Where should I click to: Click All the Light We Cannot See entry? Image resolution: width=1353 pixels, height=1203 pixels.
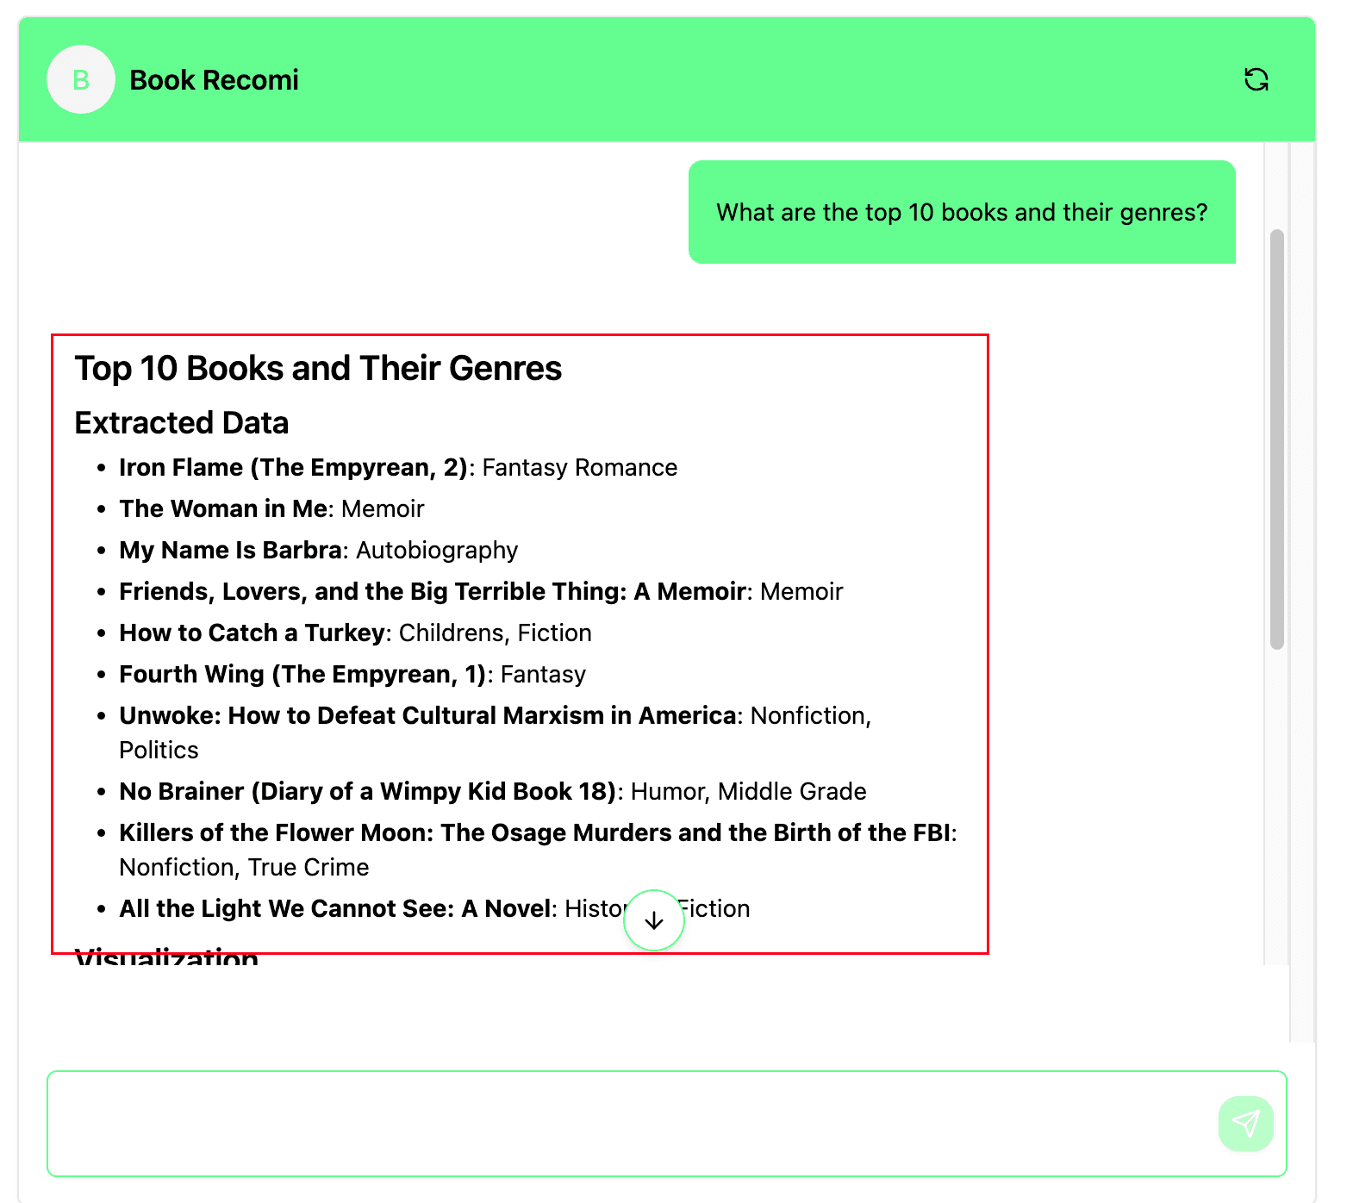pos(434,909)
